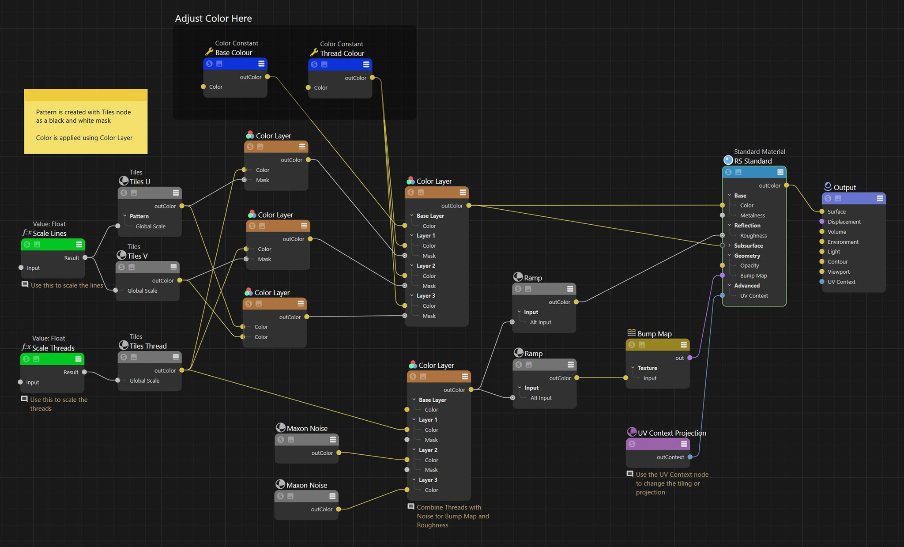Collapse the Base group in RS Standard

(x=730, y=196)
